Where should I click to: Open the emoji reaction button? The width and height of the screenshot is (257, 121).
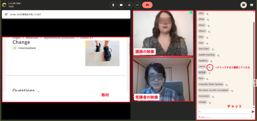(x=129, y=5)
